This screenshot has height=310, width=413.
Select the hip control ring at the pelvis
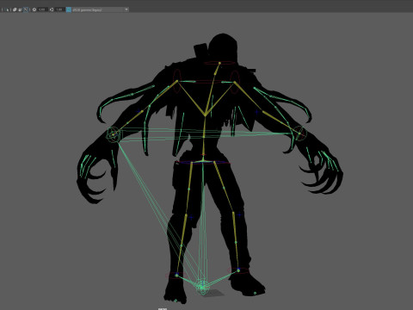click(x=203, y=163)
